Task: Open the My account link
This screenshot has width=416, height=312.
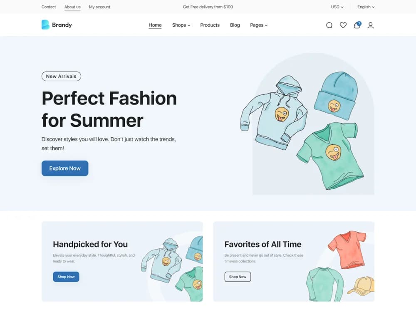Action: 99,7
